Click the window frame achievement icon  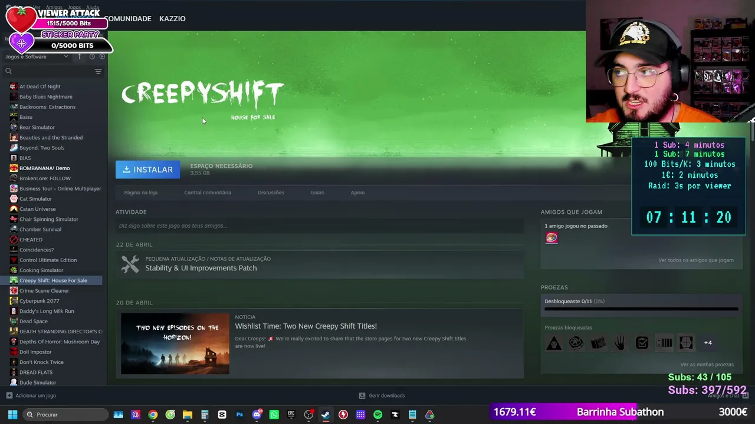(686, 343)
